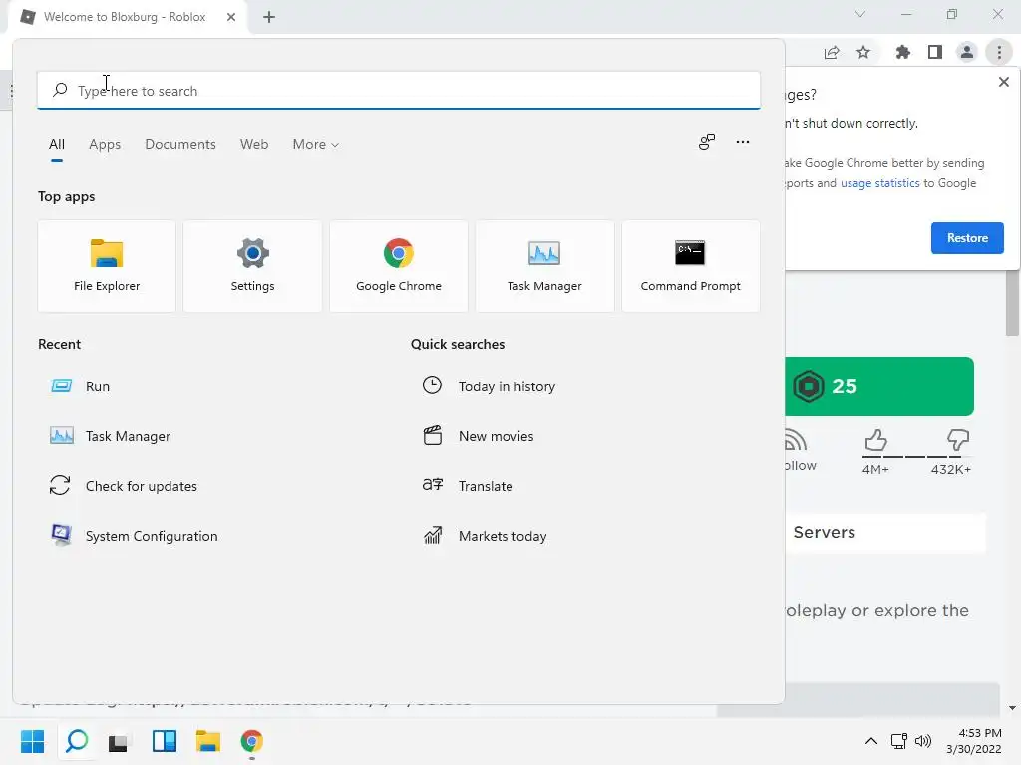Open search options ellipsis menu
Screen dimensions: 1021x765
click(x=742, y=142)
